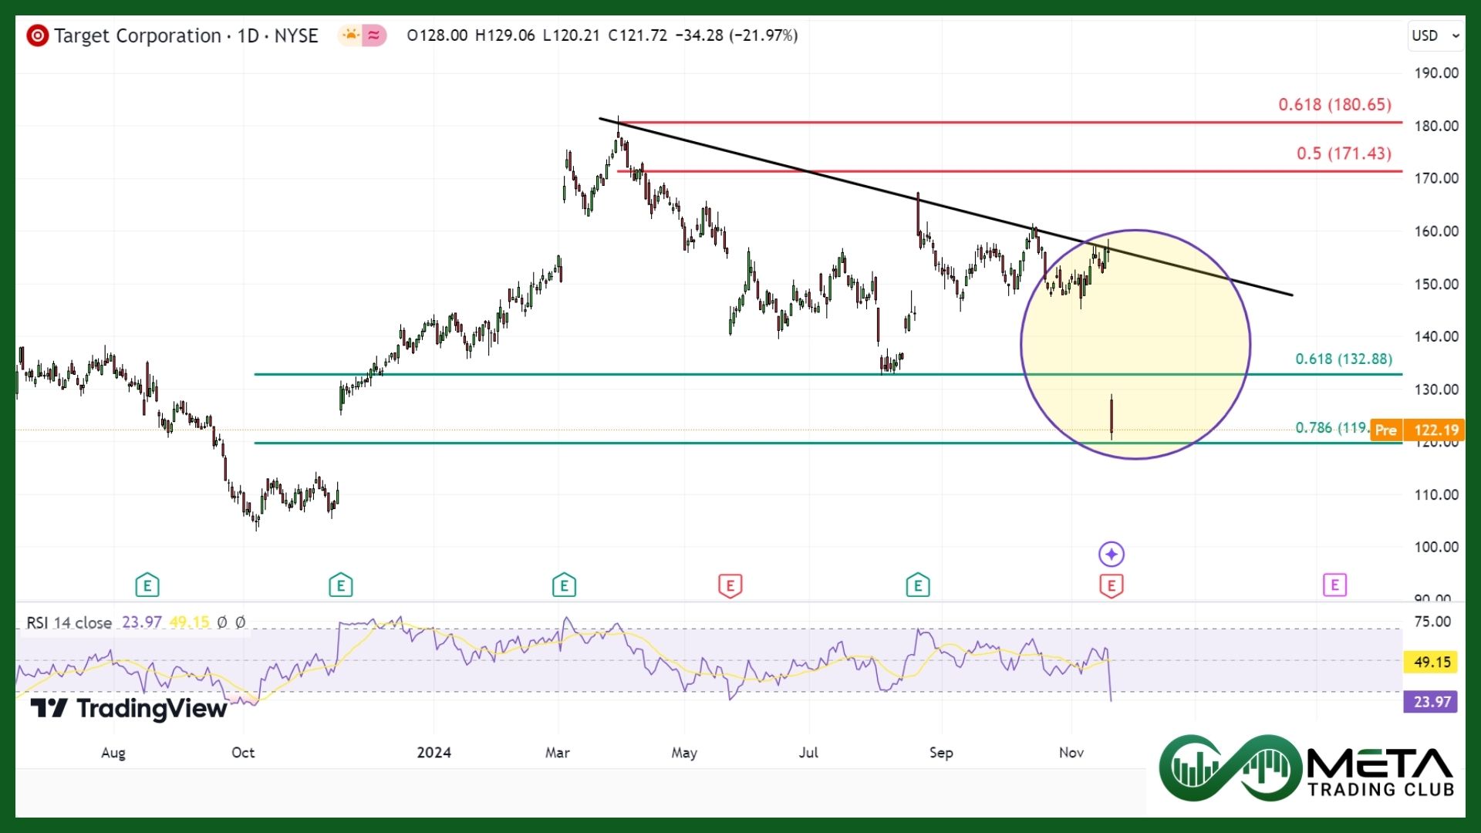The width and height of the screenshot is (1481, 833).
Task: Click the pink approximate-data status icon
Action: click(374, 35)
